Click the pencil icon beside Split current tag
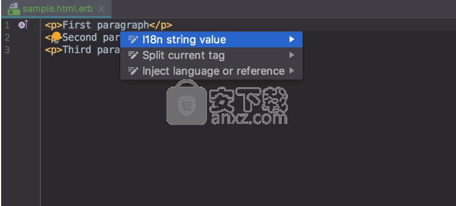 pos(133,55)
